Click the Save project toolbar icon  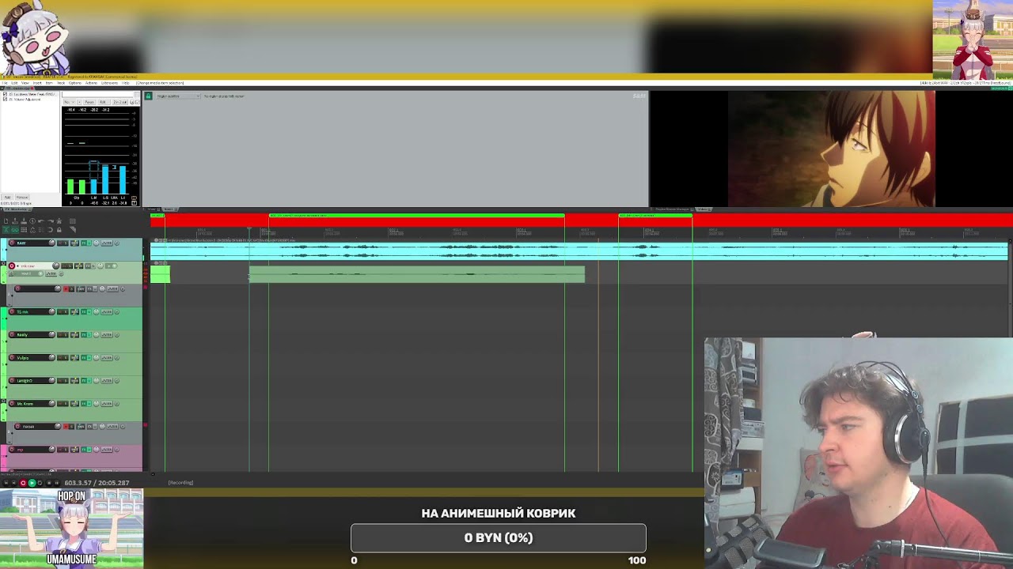[x=23, y=221]
